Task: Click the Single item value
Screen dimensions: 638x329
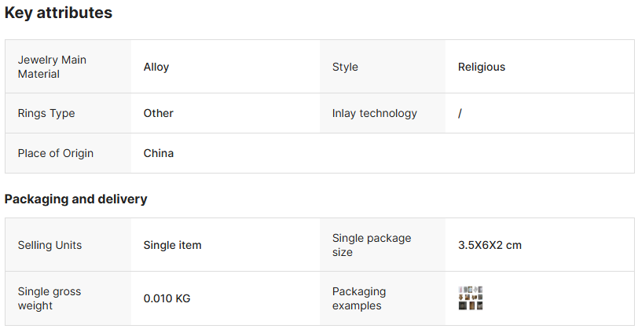Action: pyautogui.click(x=172, y=245)
